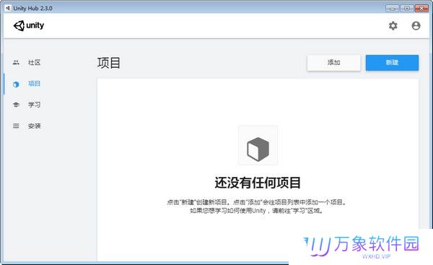Open the account profile icon
Screen dimensions: 433x265
416,26
